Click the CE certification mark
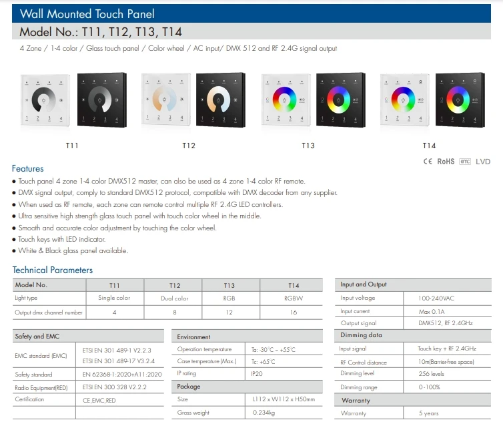The height and width of the screenshot is (436, 503). (x=428, y=162)
